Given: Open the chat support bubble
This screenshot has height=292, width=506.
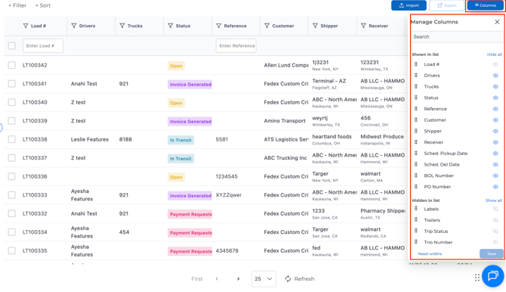Looking at the screenshot, I should coord(492,276).
